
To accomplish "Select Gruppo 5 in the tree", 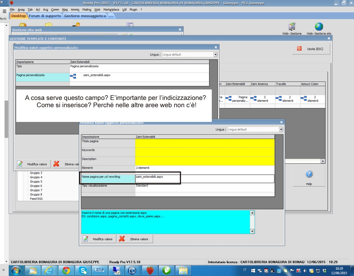I will tap(36, 182).
